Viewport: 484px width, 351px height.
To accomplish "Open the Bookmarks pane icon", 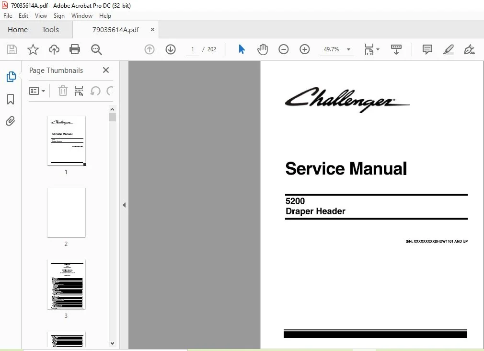I will (x=11, y=99).
